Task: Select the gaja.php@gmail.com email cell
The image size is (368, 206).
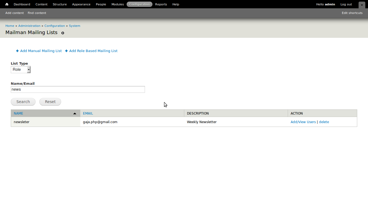Action: [132, 122]
